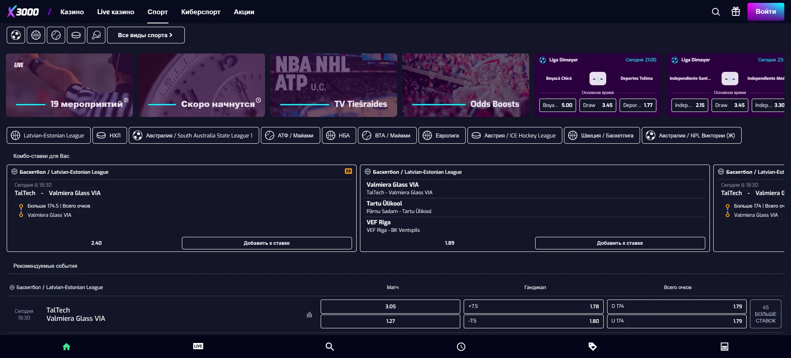Select the table tennis filter icon
Screen dimensions: 791x358
tap(96, 35)
